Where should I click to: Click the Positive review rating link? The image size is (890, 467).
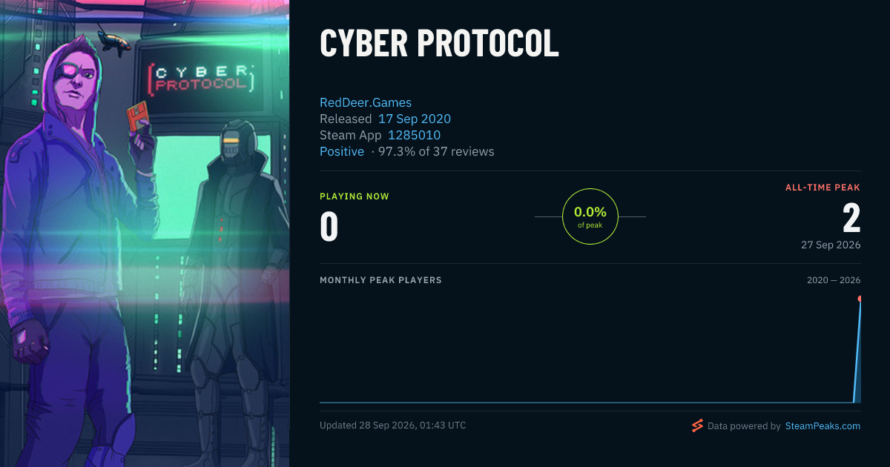tap(342, 151)
